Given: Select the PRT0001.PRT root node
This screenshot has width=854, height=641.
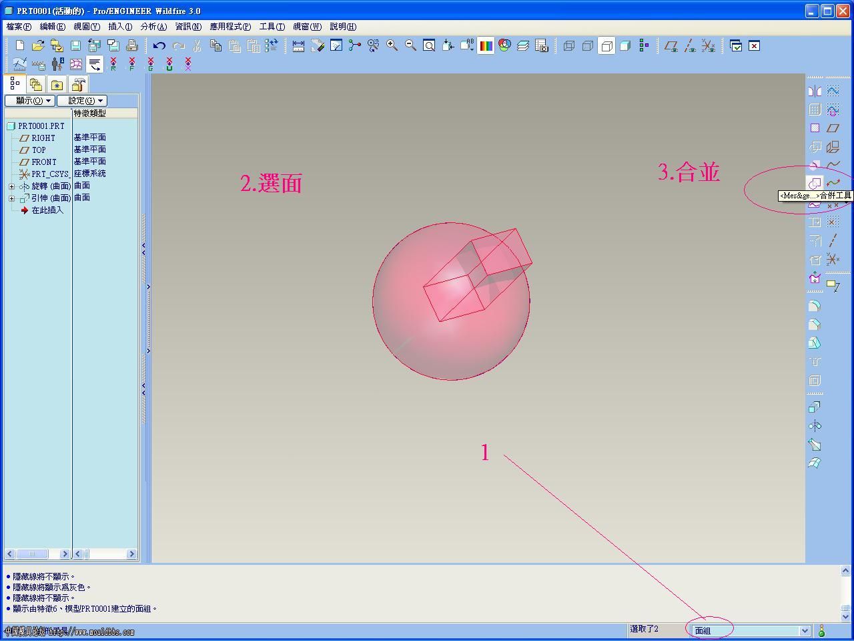Looking at the screenshot, I should tap(41, 126).
